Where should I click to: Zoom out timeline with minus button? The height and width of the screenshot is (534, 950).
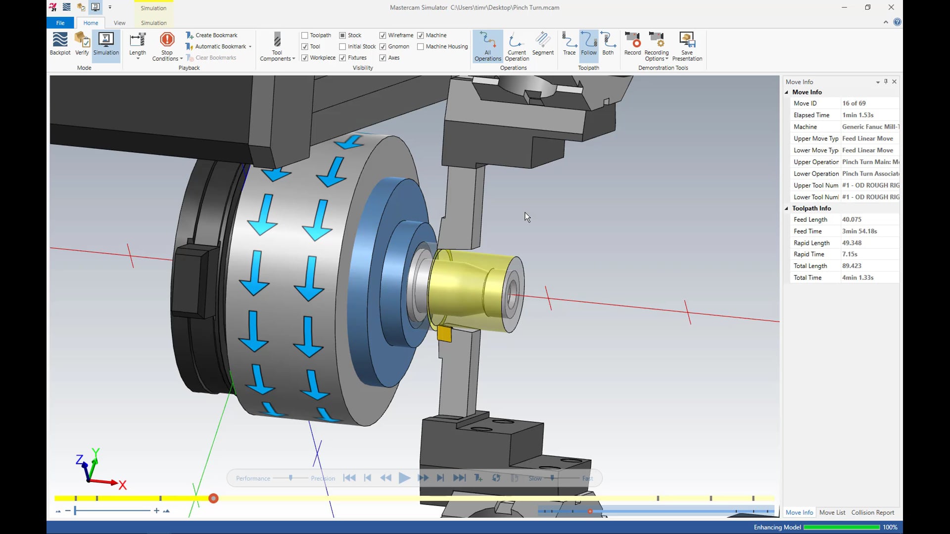pos(68,511)
